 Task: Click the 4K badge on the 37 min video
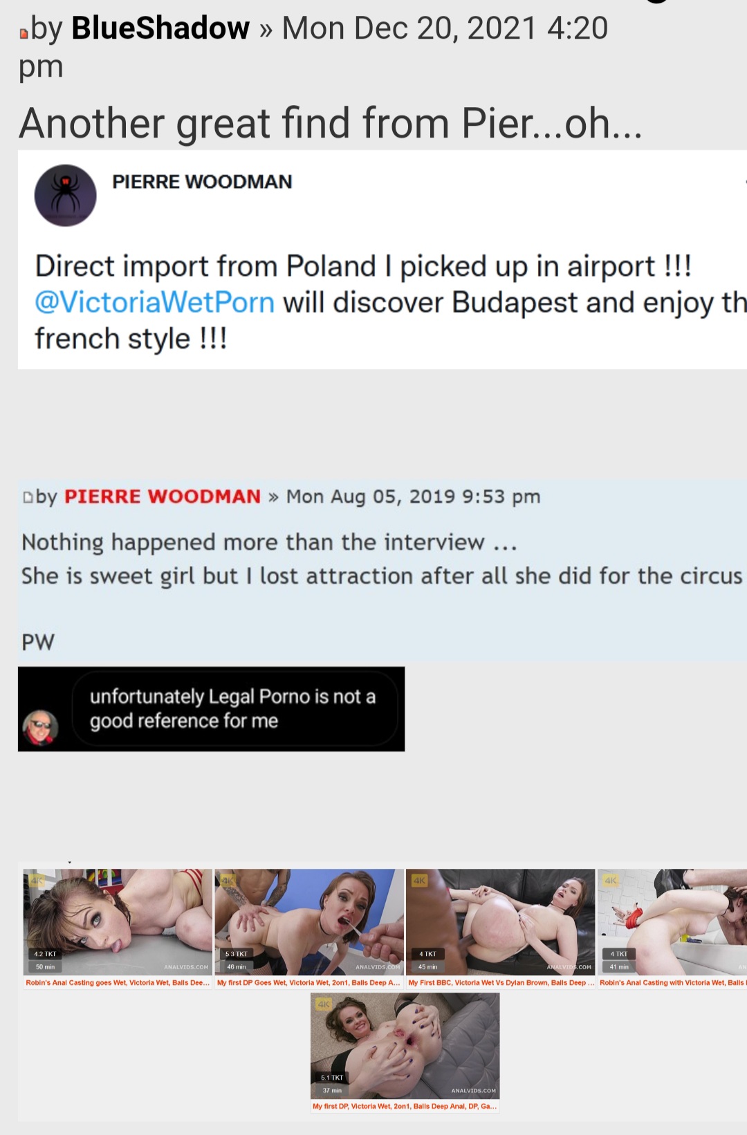coord(324,1004)
